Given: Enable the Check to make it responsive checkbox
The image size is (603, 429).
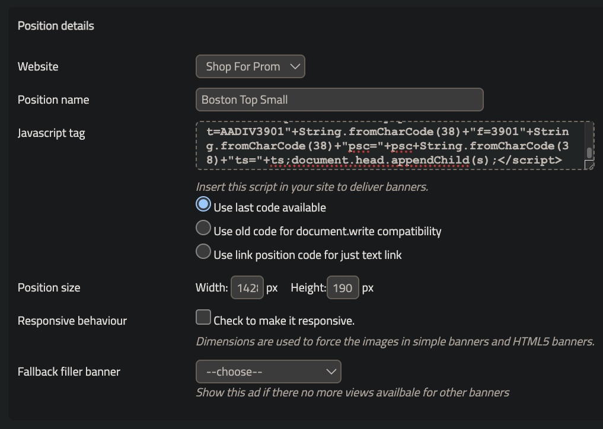Looking at the screenshot, I should [203, 318].
